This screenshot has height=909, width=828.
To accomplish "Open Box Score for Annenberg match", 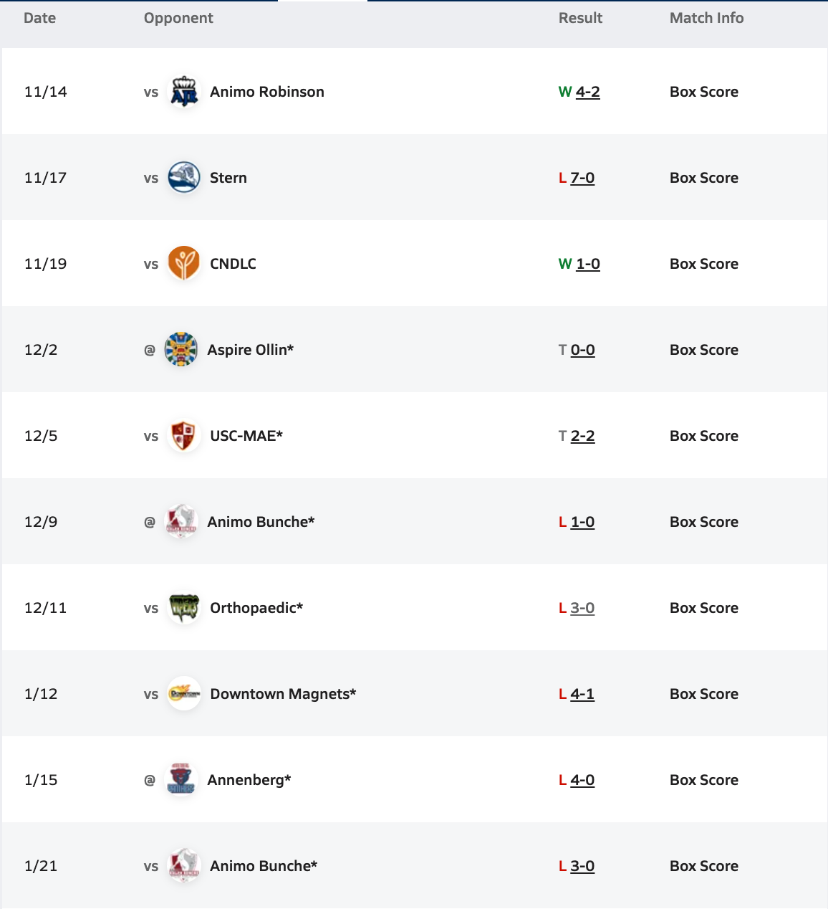I will 703,780.
